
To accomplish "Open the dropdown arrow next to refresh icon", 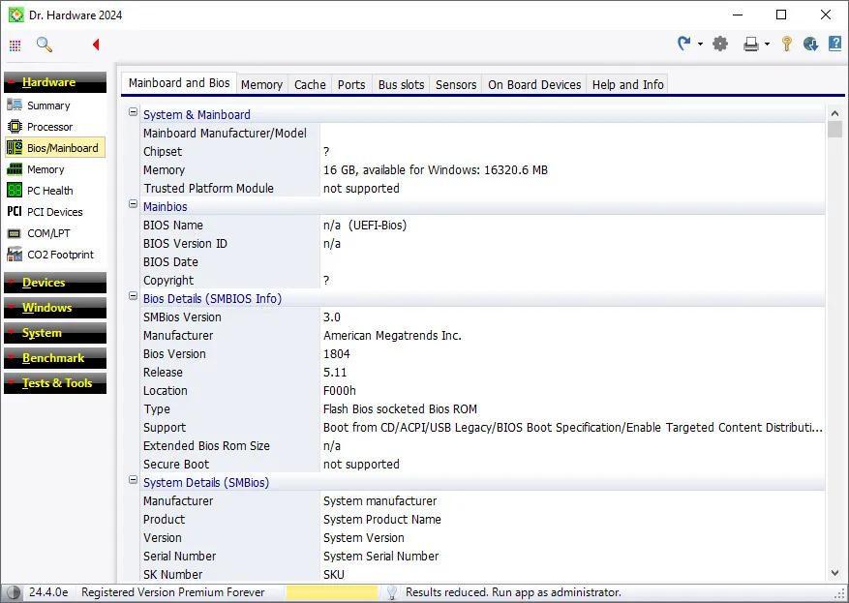I will [x=700, y=45].
